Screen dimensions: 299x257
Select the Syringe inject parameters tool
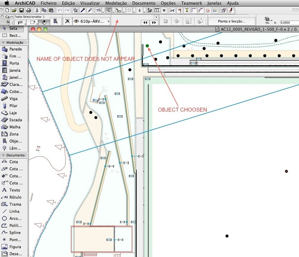click(x=89, y=10)
